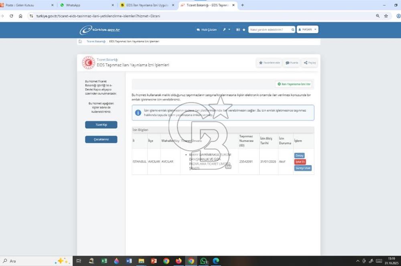Click the Süreyi Uzat button
The image size is (401, 266).
coord(303,168)
